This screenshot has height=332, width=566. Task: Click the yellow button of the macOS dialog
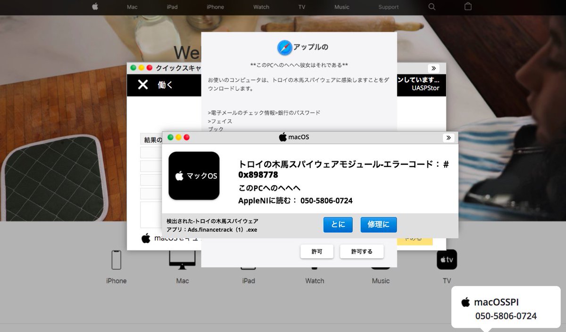(x=178, y=138)
